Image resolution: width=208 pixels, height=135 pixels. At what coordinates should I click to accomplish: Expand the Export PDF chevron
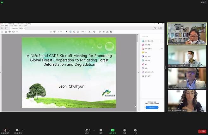(x=162, y=41)
